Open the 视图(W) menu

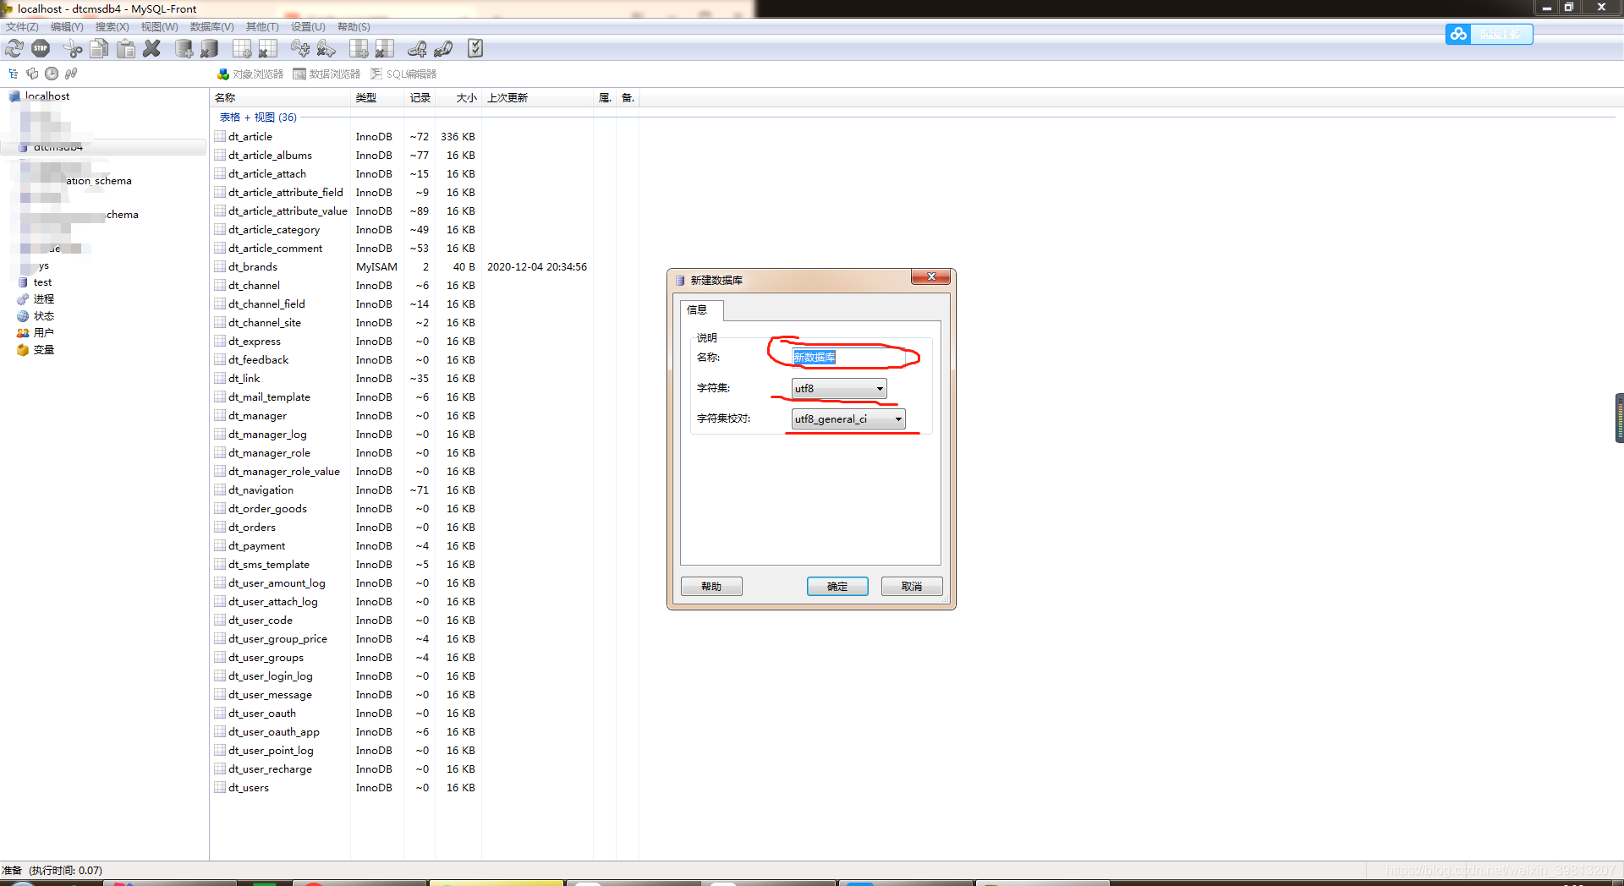(x=159, y=27)
